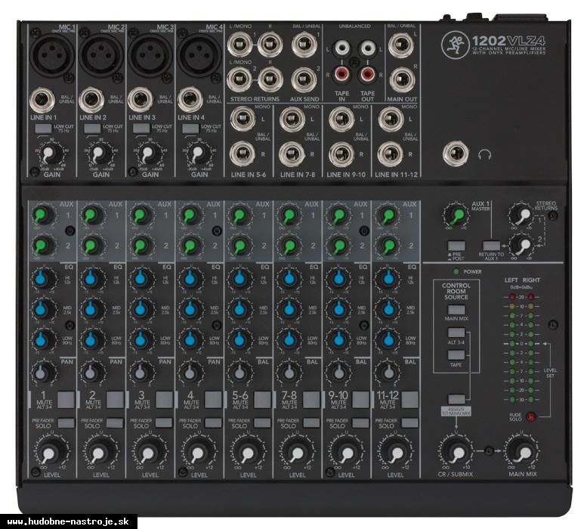
Task: Click the SOLO button on channel 7-8
Action: pyautogui.click(x=311, y=423)
